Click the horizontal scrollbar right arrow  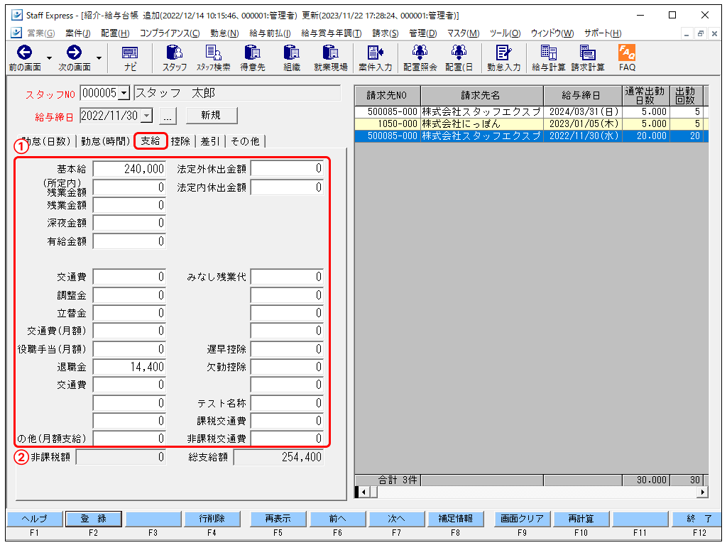pyautogui.click(x=703, y=492)
